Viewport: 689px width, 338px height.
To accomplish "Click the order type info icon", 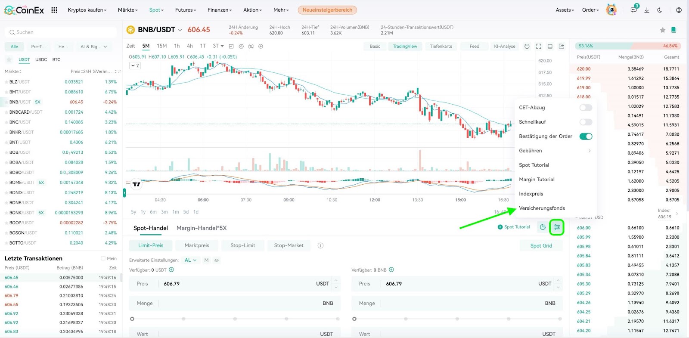I will (320, 245).
